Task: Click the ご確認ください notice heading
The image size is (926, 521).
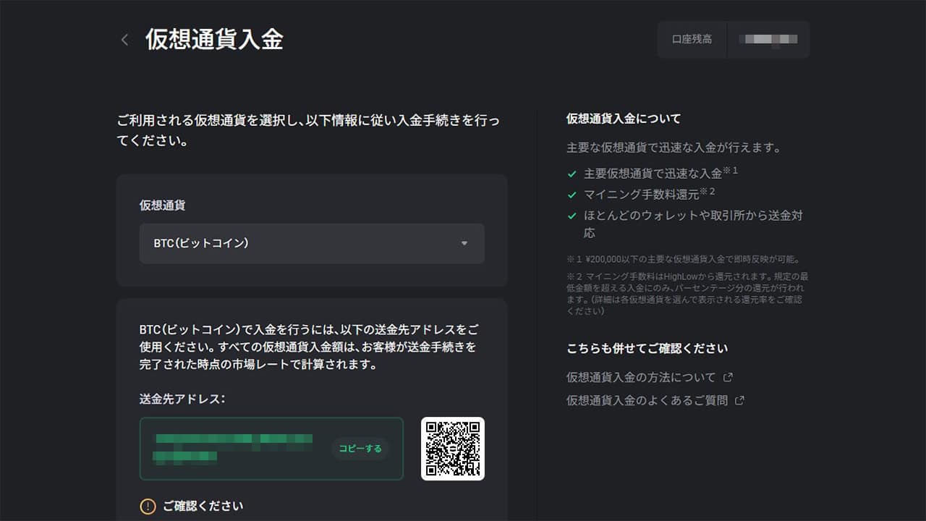Action: [x=203, y=506]
